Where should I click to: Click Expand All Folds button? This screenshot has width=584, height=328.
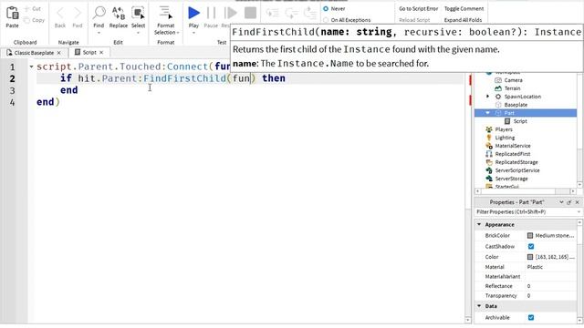(463, 20)
